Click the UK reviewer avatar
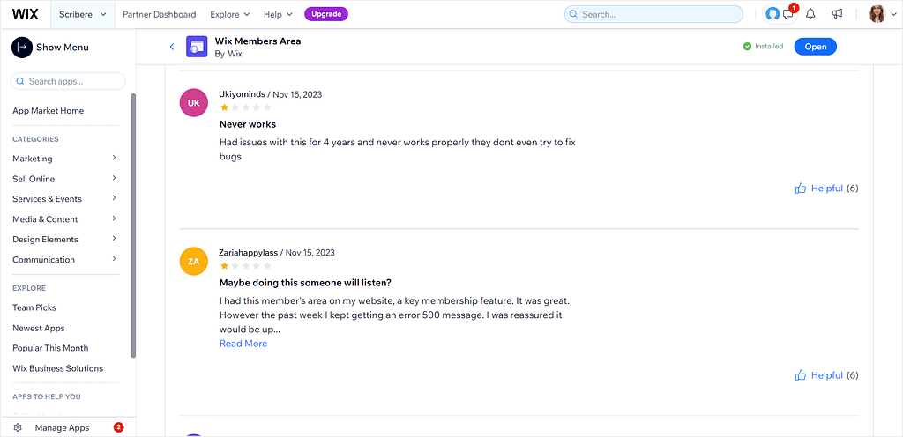 pyautogui.click(x=193, y=103)
